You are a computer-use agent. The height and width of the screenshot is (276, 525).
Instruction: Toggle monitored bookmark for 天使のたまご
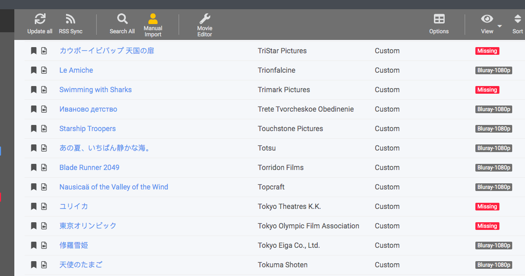pos(34,265)
